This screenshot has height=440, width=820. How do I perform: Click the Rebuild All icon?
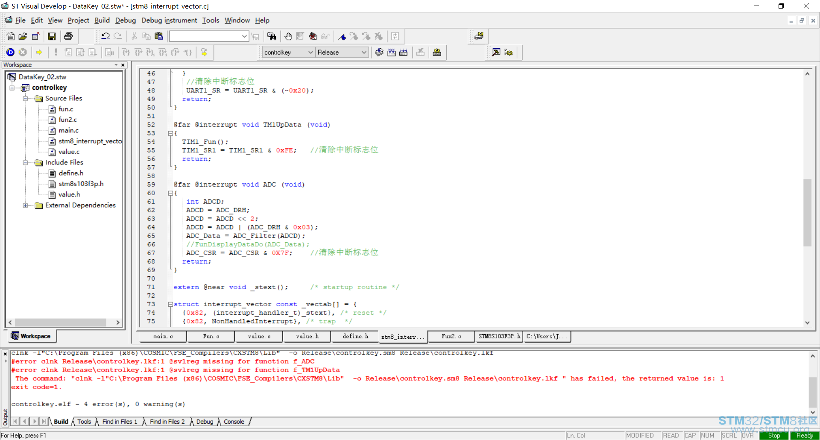click(404, 52)
